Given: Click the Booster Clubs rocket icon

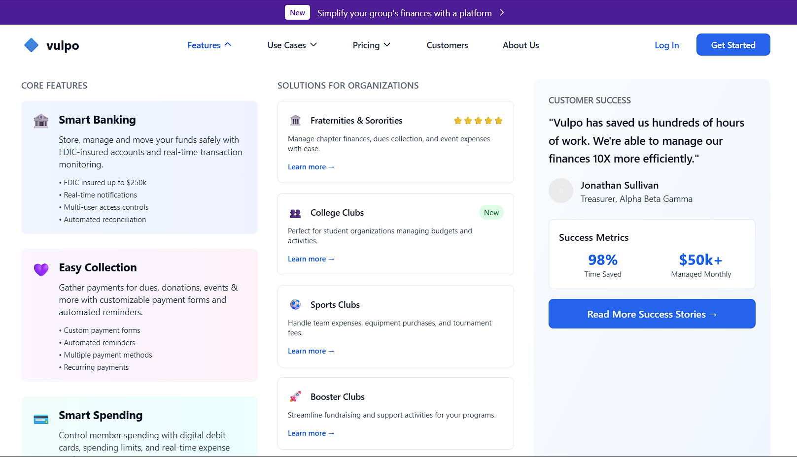Looking at the screenshot, I should (295, 396).
